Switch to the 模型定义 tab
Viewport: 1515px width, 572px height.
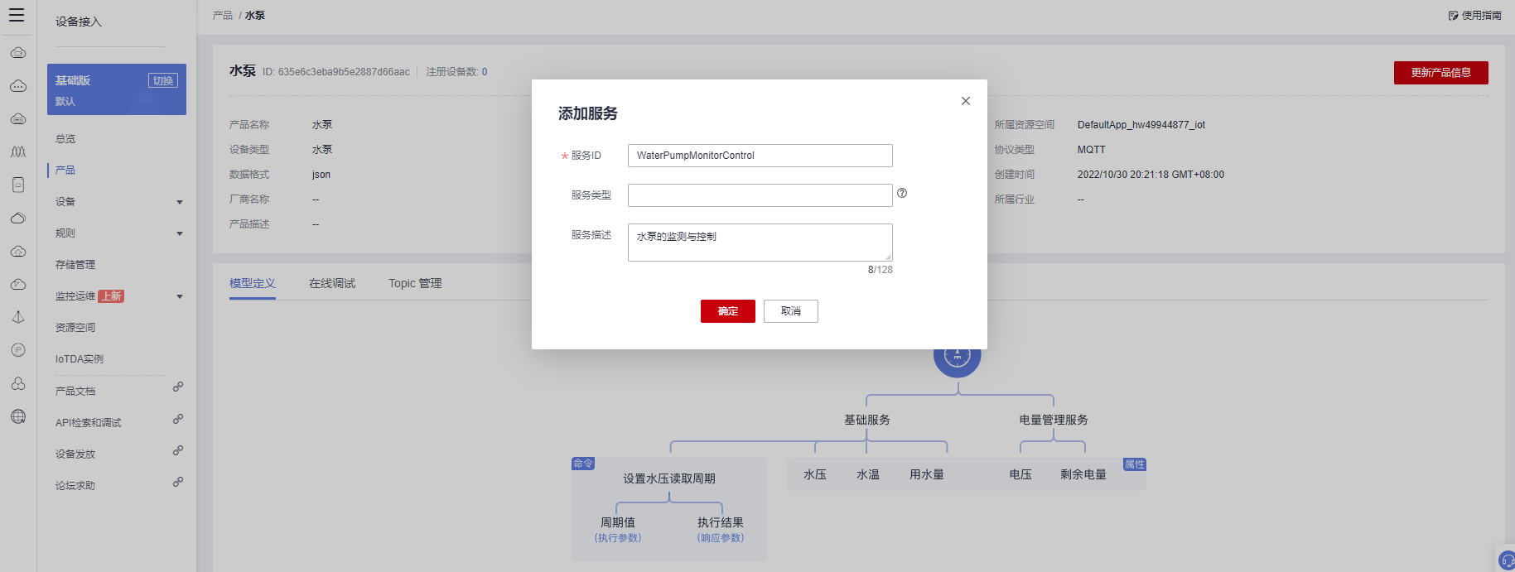253,283
